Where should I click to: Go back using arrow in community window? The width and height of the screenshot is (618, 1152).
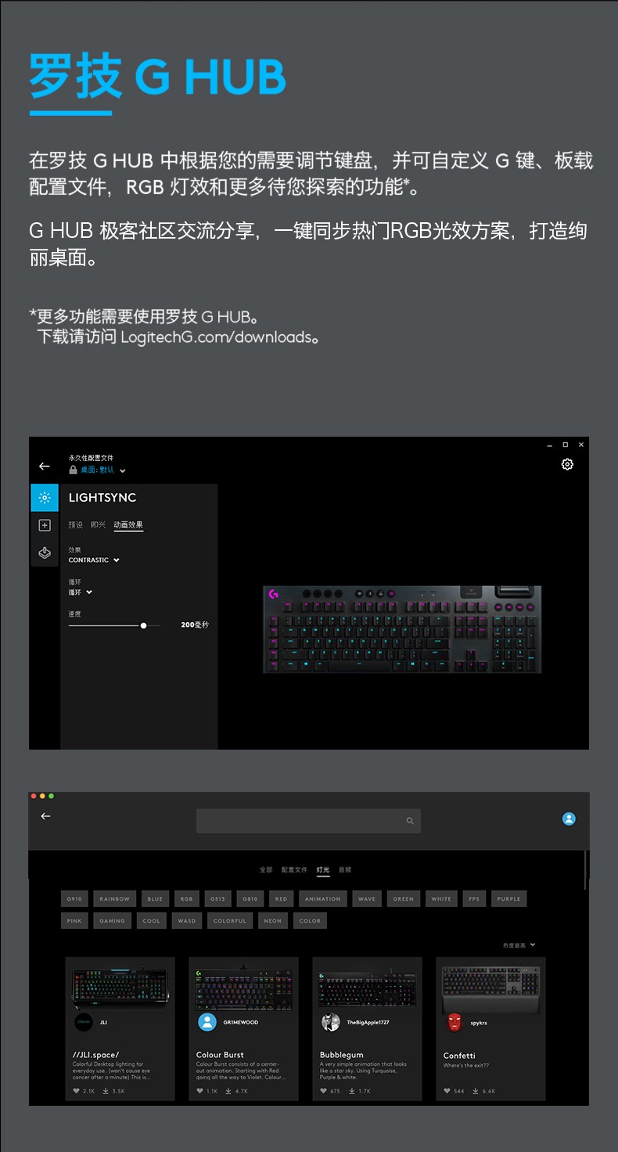(x=45, y=816)
